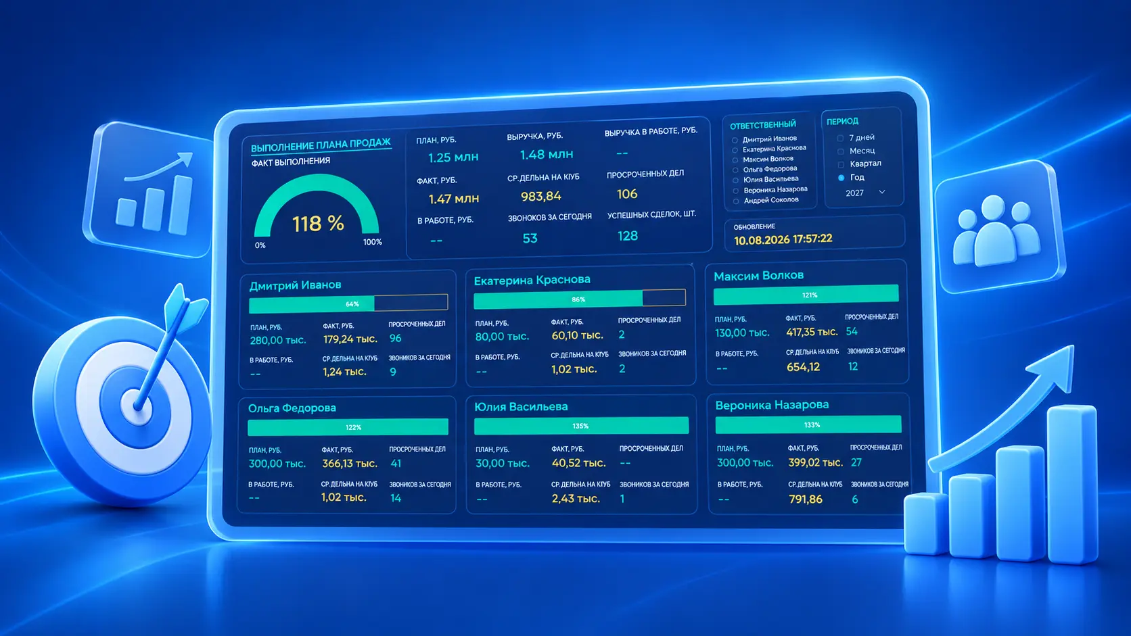Open the Вероника Назарова manager card title
This screenshot has width=1131, height=636.
click(x=772, y=405)
